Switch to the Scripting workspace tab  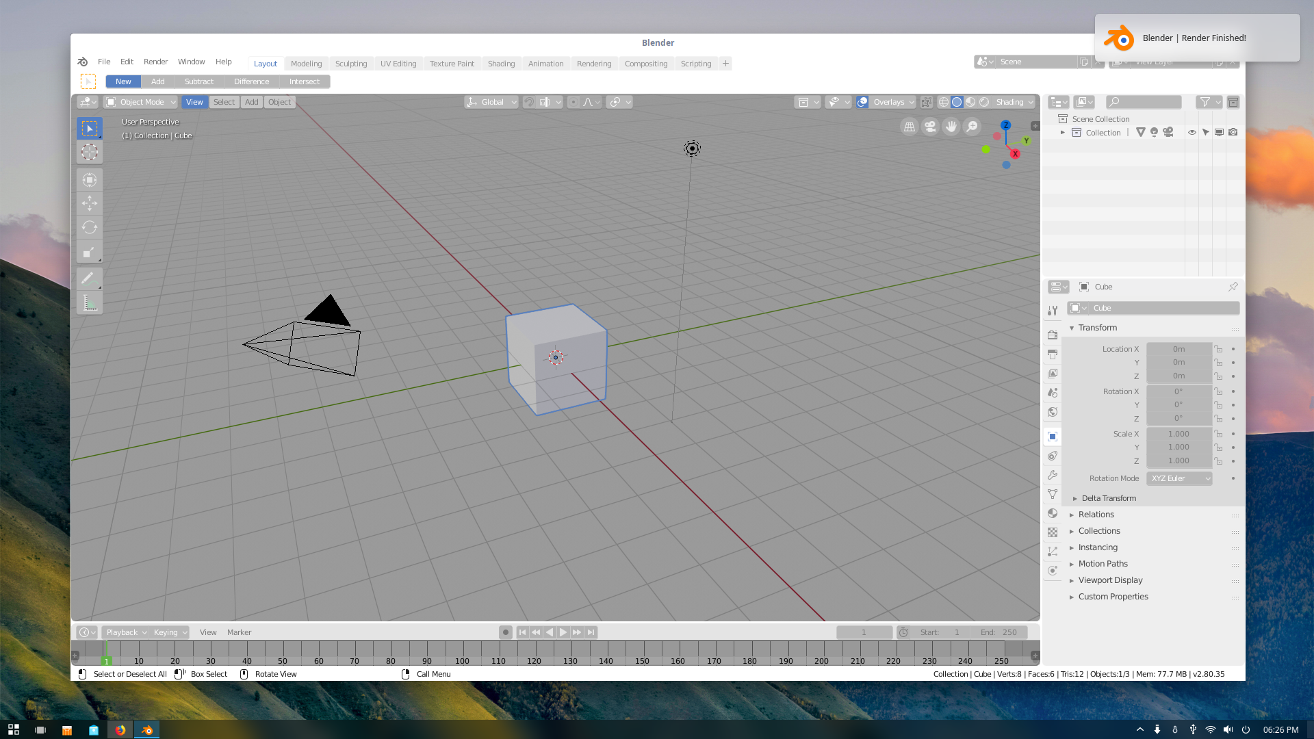[x=696, y=64]
